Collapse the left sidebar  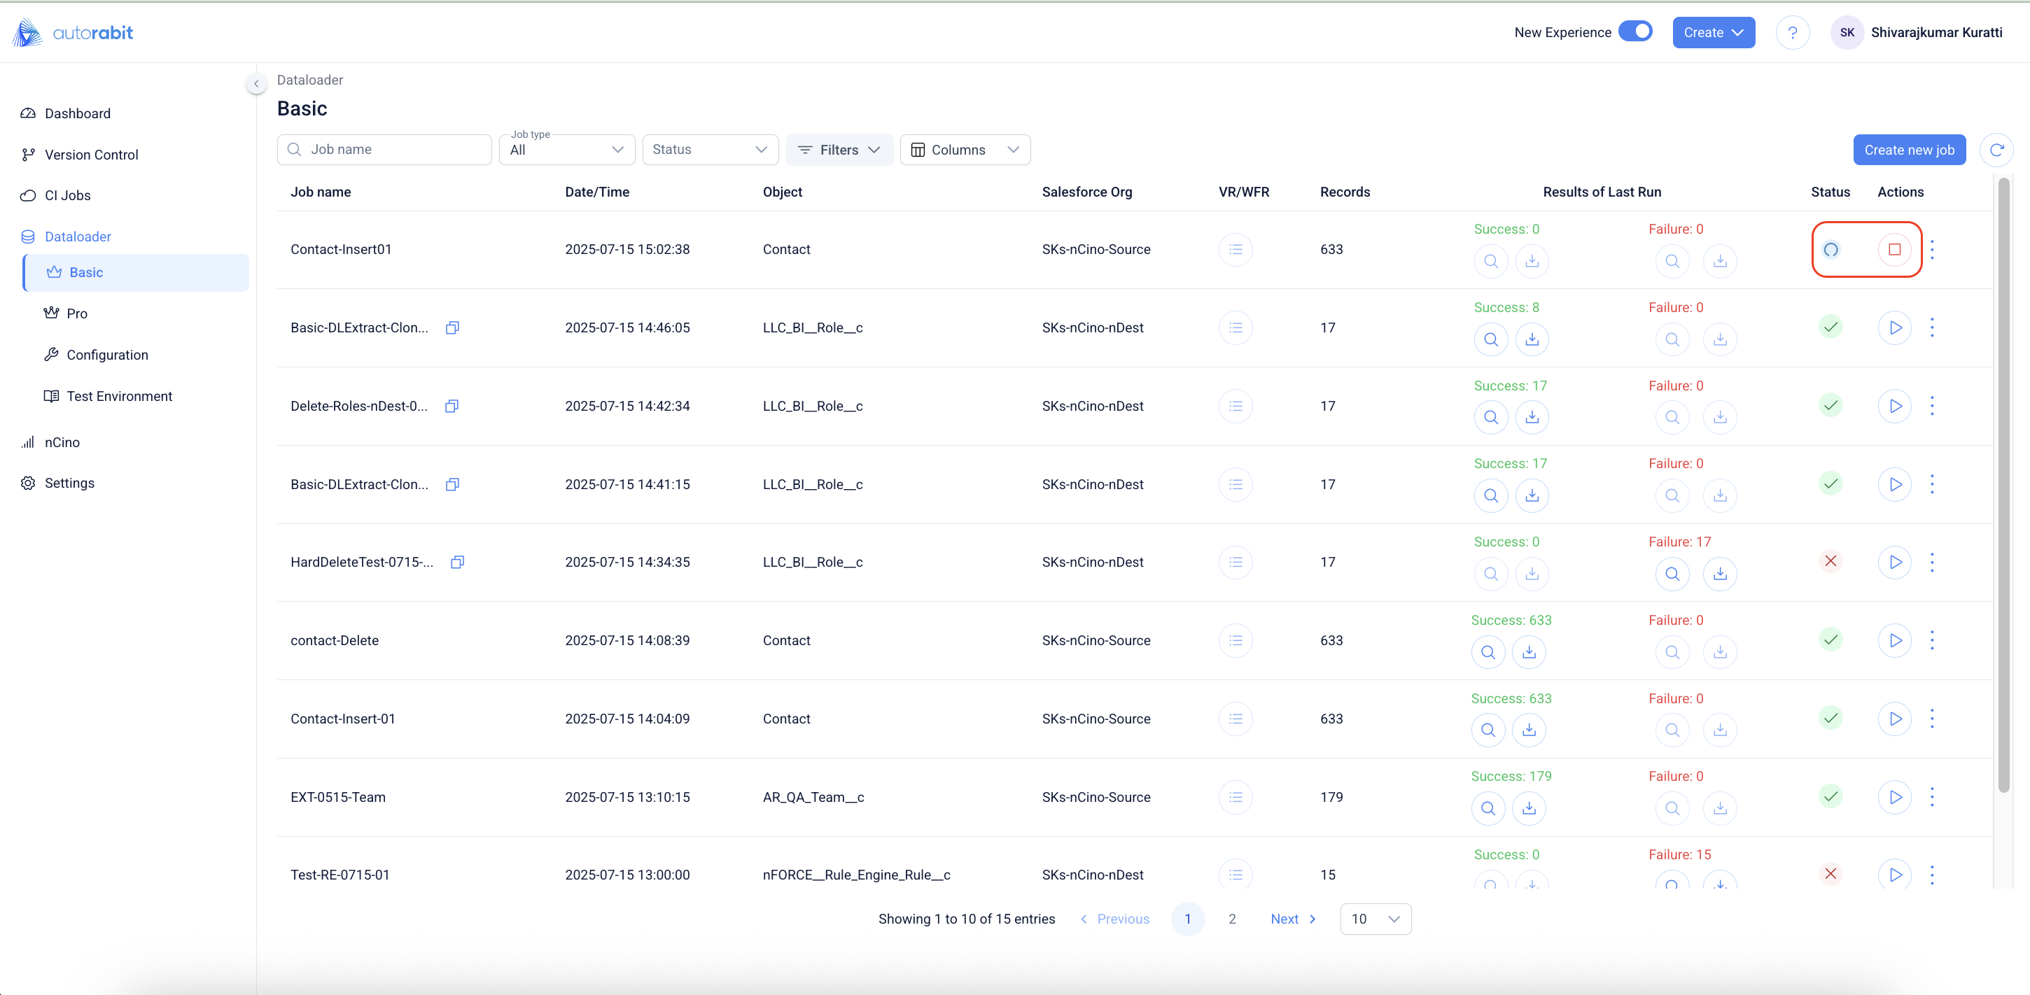(256, 83)
